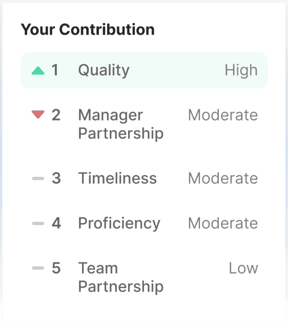Click the Moderate rating for Manager Partnership
Viewport: 288px width, 324px height.
click(x=223, y=115)
